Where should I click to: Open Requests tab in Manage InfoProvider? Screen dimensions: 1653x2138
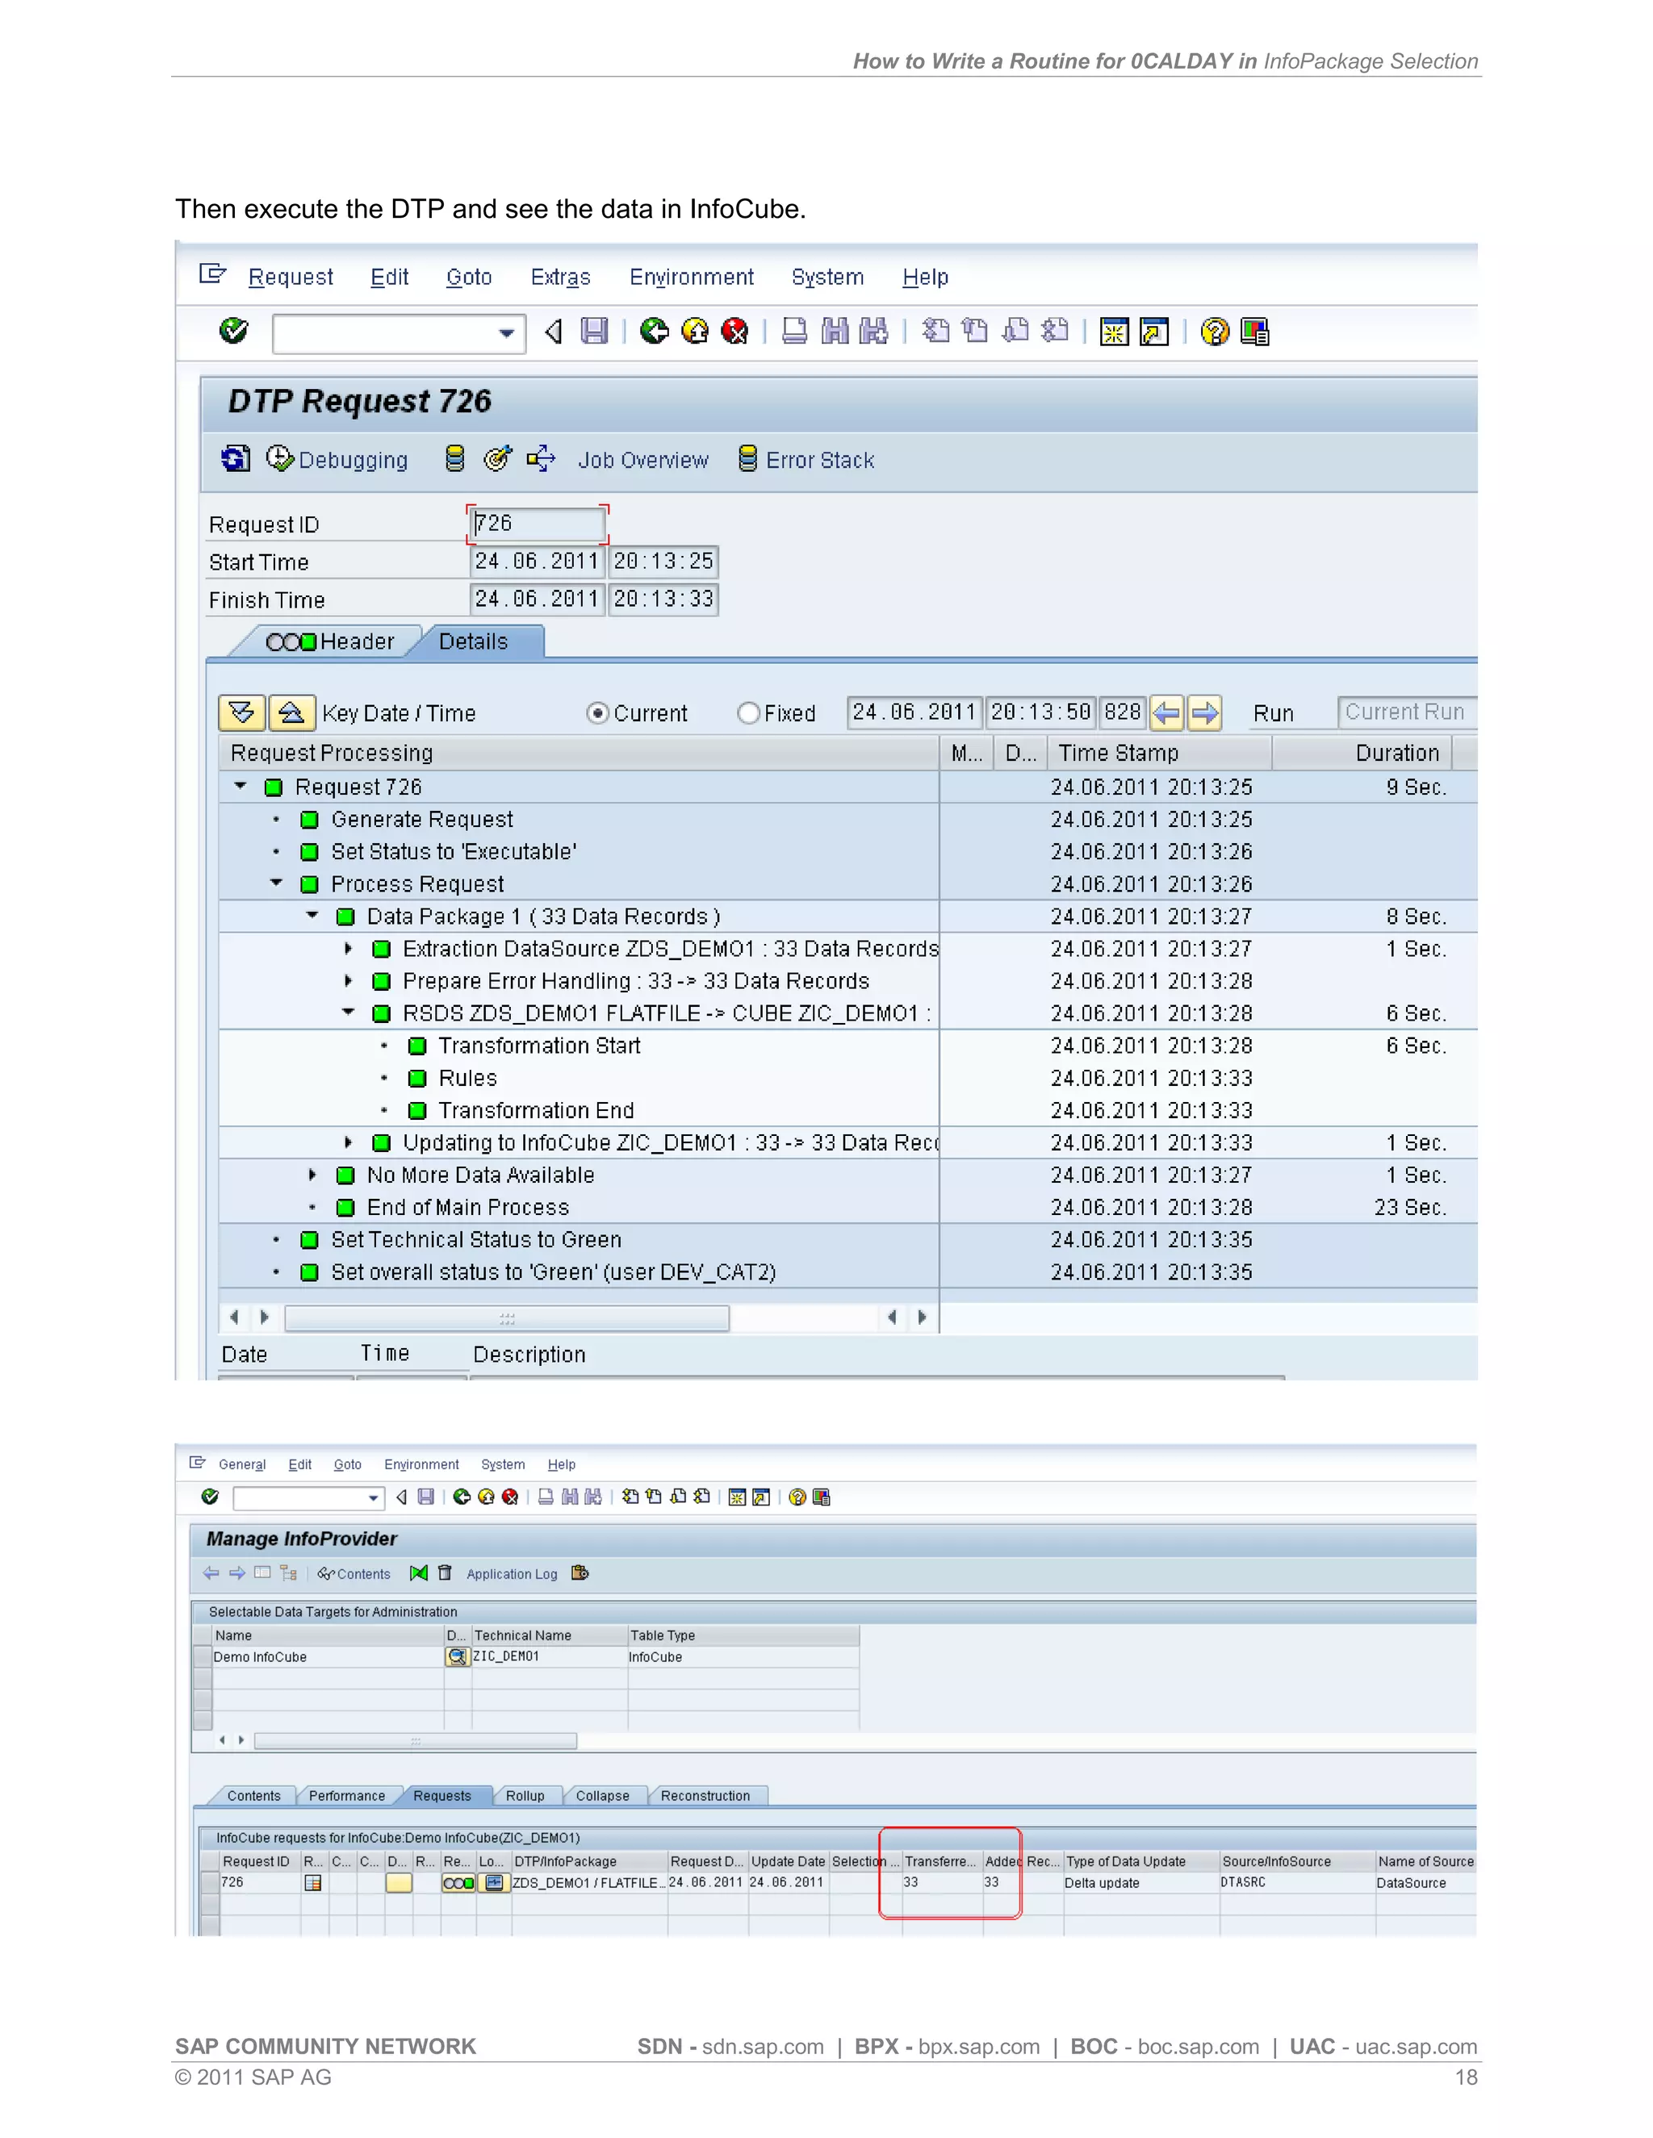tap(441, 1795)
